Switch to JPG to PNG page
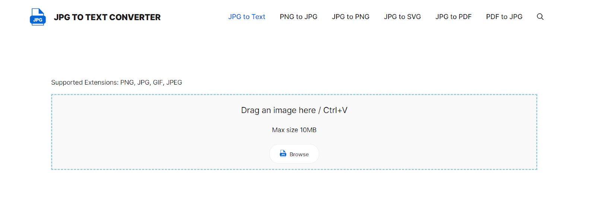 pos(351,17)
